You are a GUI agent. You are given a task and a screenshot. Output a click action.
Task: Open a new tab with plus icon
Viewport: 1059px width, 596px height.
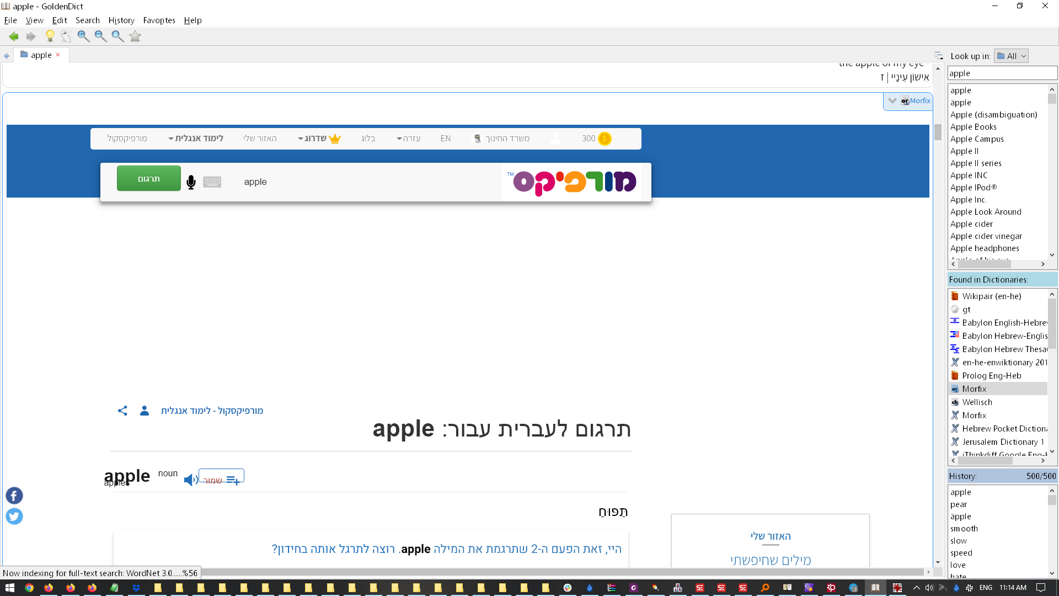coord(7,56)
